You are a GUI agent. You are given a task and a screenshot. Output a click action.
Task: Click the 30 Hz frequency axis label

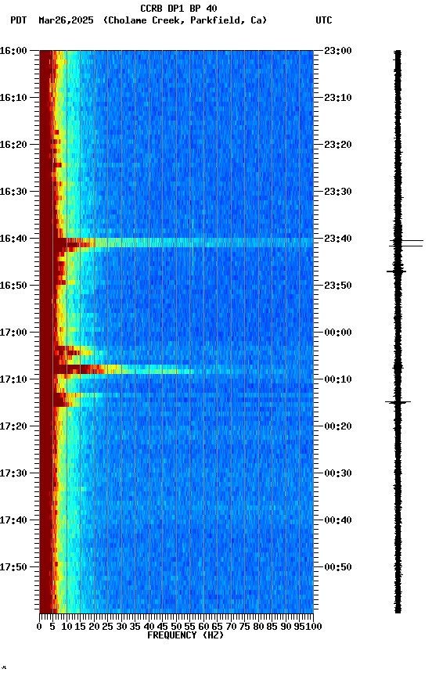click(x=121, y=627)
